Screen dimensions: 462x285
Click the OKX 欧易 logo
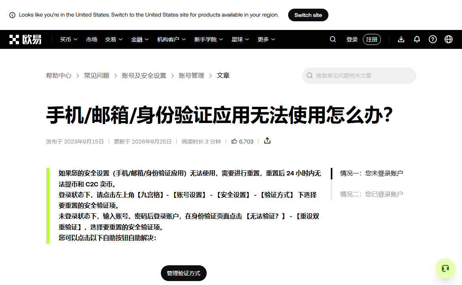[25, 39]
